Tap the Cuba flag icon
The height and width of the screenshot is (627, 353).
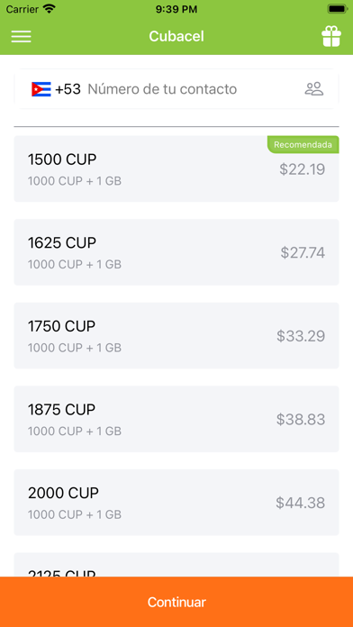(41, 89)
